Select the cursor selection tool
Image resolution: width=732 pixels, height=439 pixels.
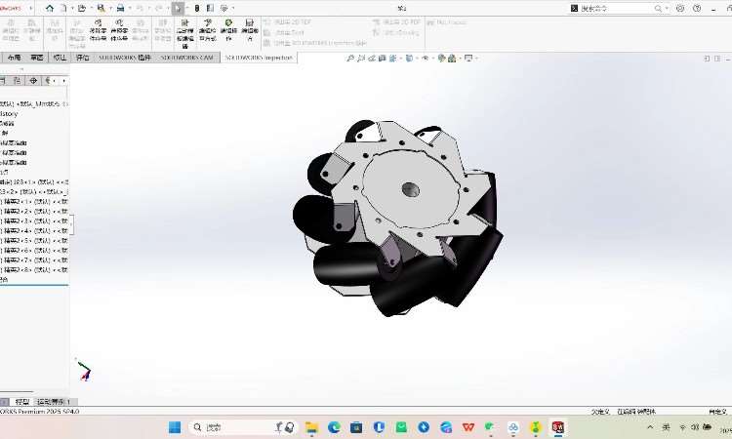[x=177, y=8]
